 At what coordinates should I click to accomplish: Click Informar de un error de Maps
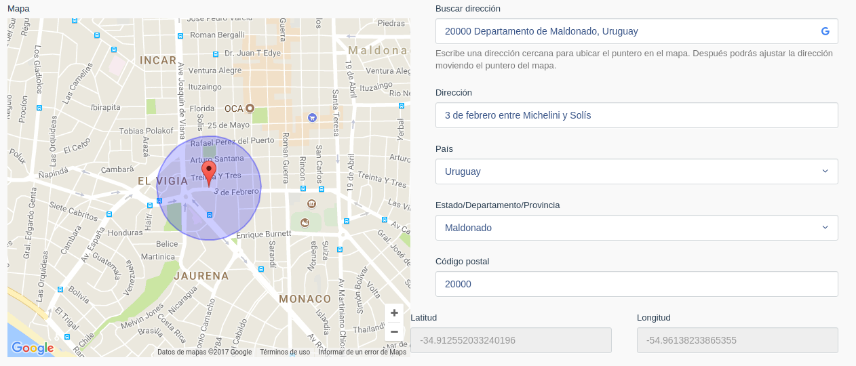[x=362, y=352]
